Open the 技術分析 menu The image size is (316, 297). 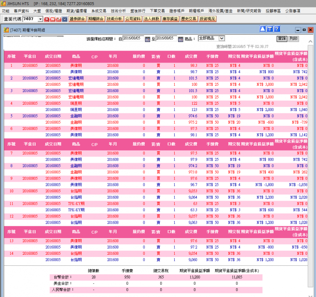[x=118, y=11]
